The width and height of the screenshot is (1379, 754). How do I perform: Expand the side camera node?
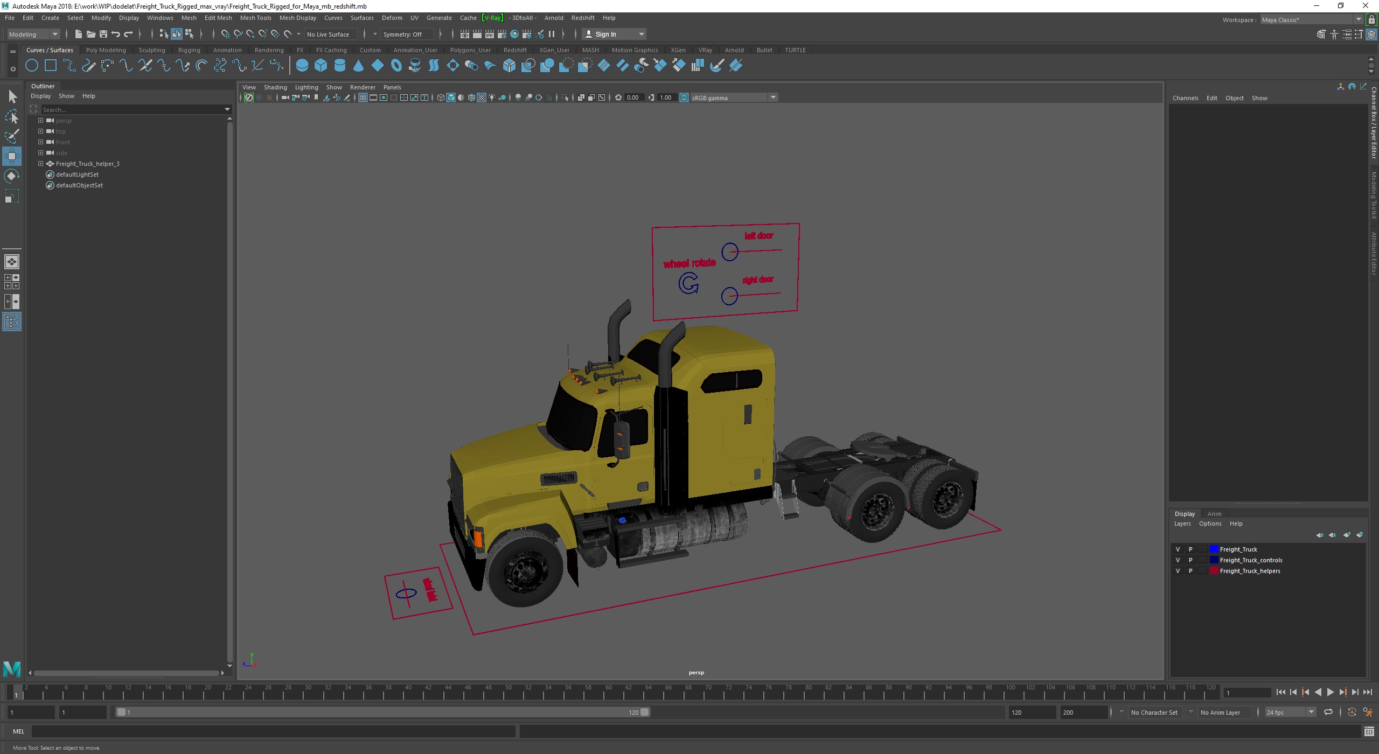tap(40, 153)
